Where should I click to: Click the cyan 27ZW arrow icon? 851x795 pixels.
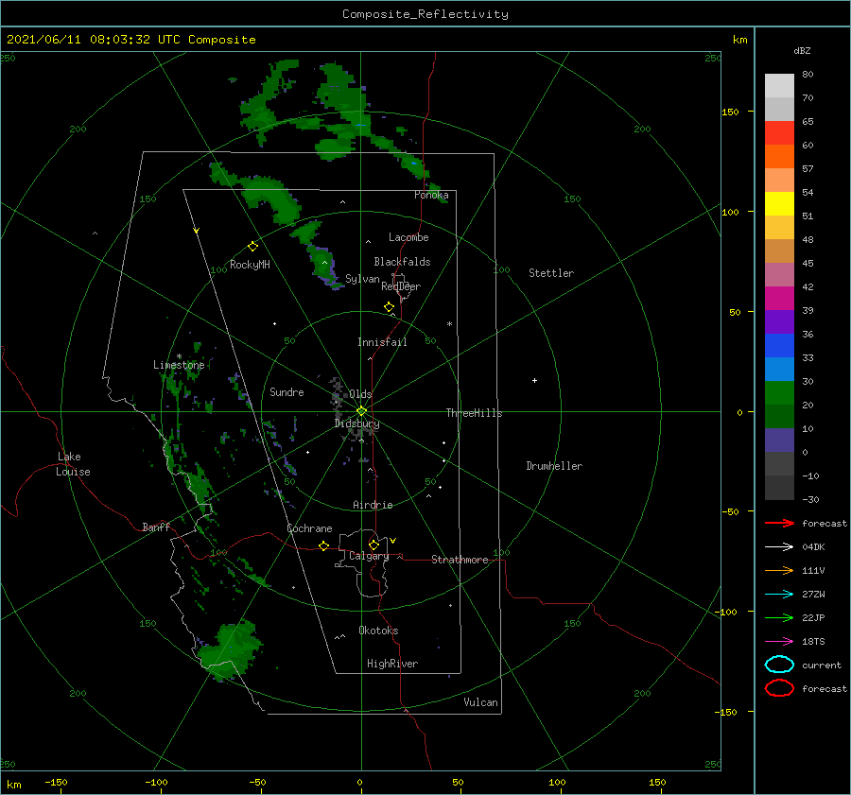pos(779,595)
